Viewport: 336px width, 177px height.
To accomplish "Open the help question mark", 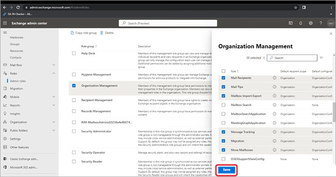I will (x=321, y=23).
